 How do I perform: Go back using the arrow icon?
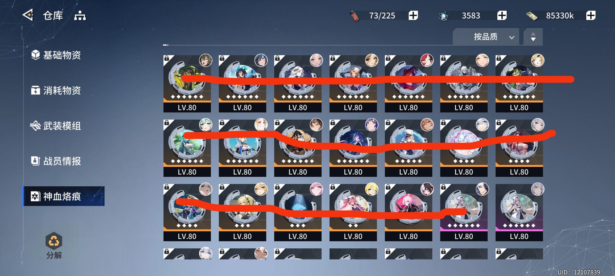click(28, 15)
